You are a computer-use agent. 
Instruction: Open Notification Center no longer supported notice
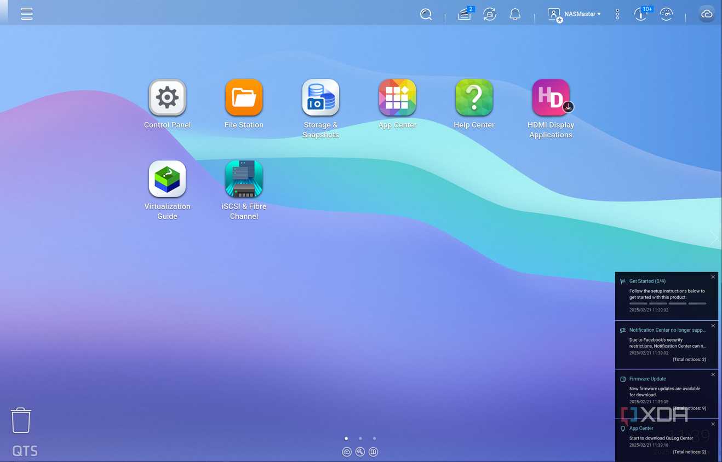click(x=667, y=330)
